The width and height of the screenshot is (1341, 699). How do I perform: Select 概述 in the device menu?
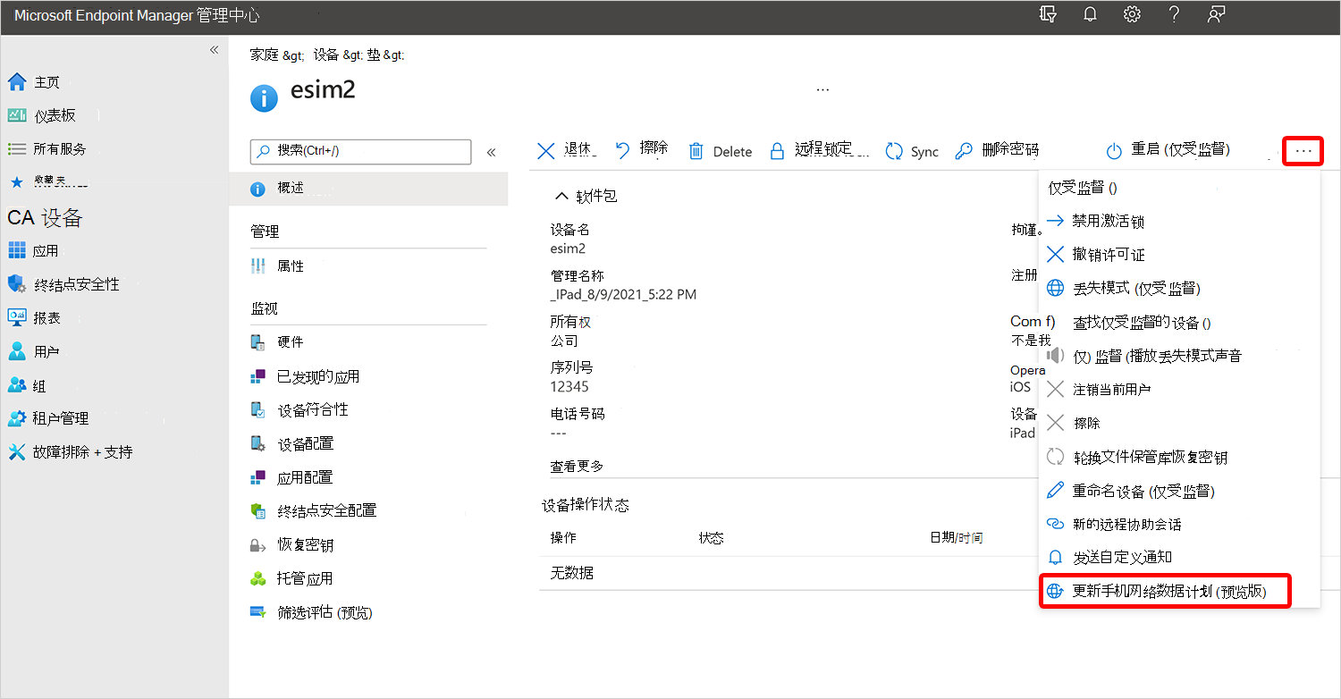pyautogui.click(x=368, y=189)
